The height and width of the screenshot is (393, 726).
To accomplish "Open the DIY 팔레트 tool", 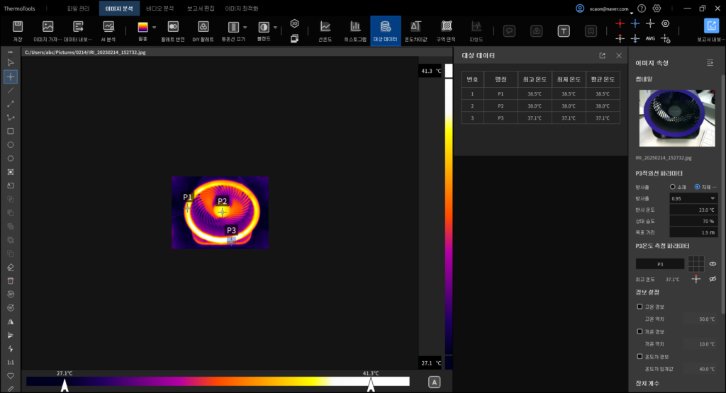I will point(203,27).
